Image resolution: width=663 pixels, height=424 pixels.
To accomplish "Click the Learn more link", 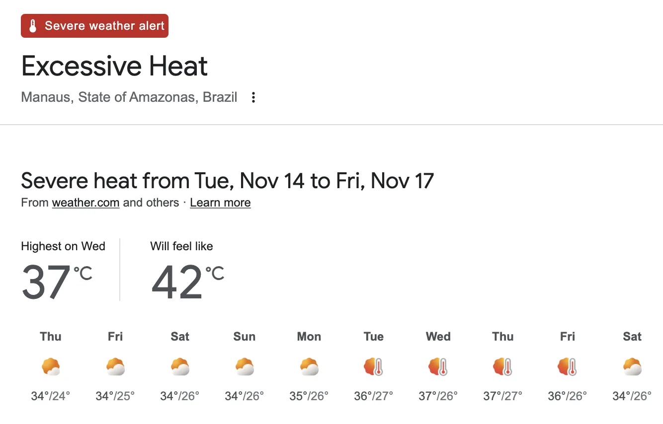I will [220, 203].
